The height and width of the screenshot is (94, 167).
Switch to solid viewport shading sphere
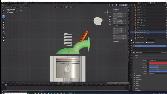click(x=123, y=5)
